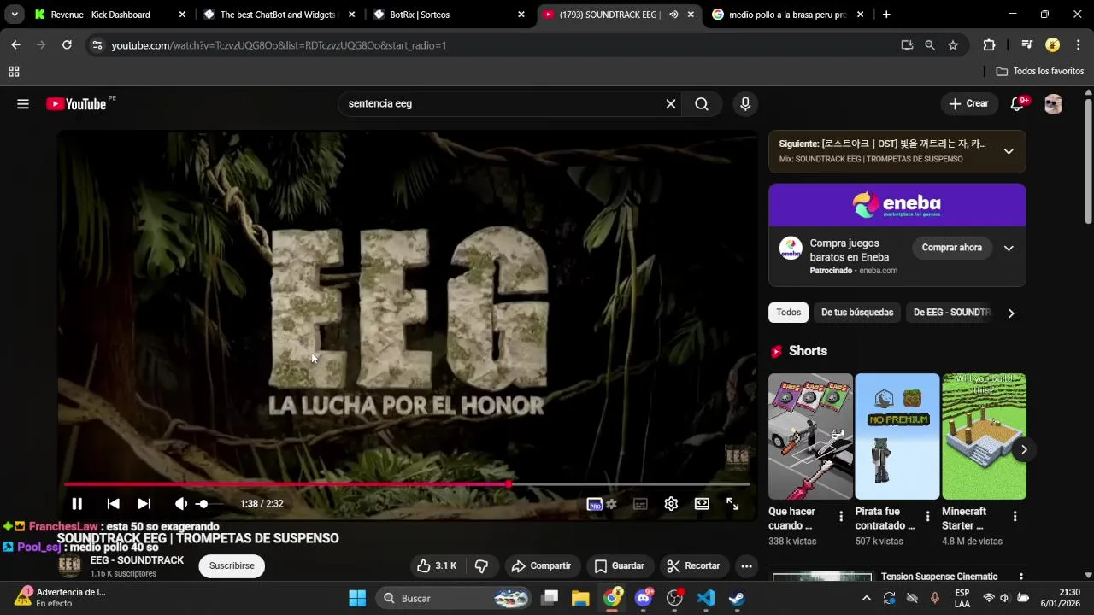Open the player settings gear
The width and height of the screenshot is (1094, 615).
[671, 504]
